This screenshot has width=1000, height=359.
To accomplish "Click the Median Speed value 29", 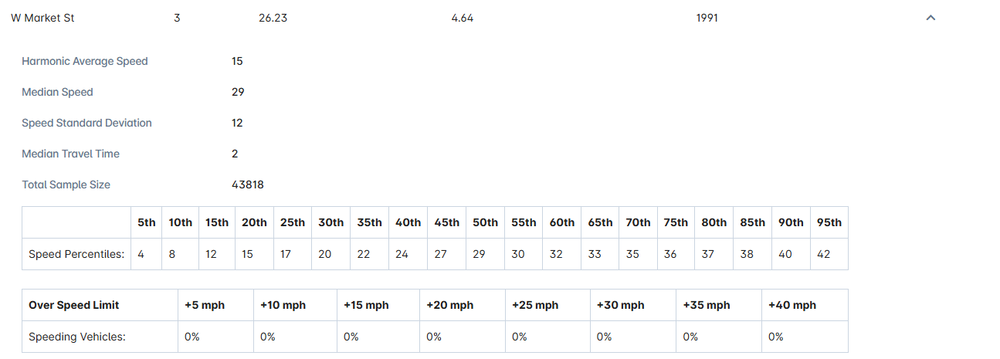I will click(x=238, y=92).
